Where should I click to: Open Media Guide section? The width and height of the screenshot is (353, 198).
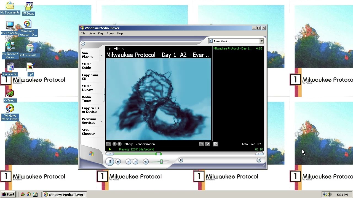(87, 66)
